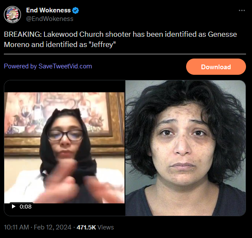This screenshot has width=252, height=238.
Task: Open the Powered by SaveTweetVid.com link
Action: click(48, 66)
